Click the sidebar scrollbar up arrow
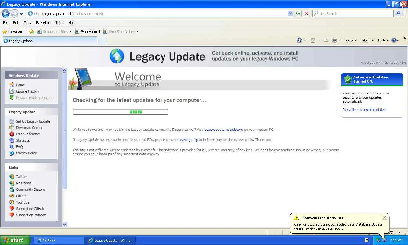The image size is (408, 245). [64, 70]
